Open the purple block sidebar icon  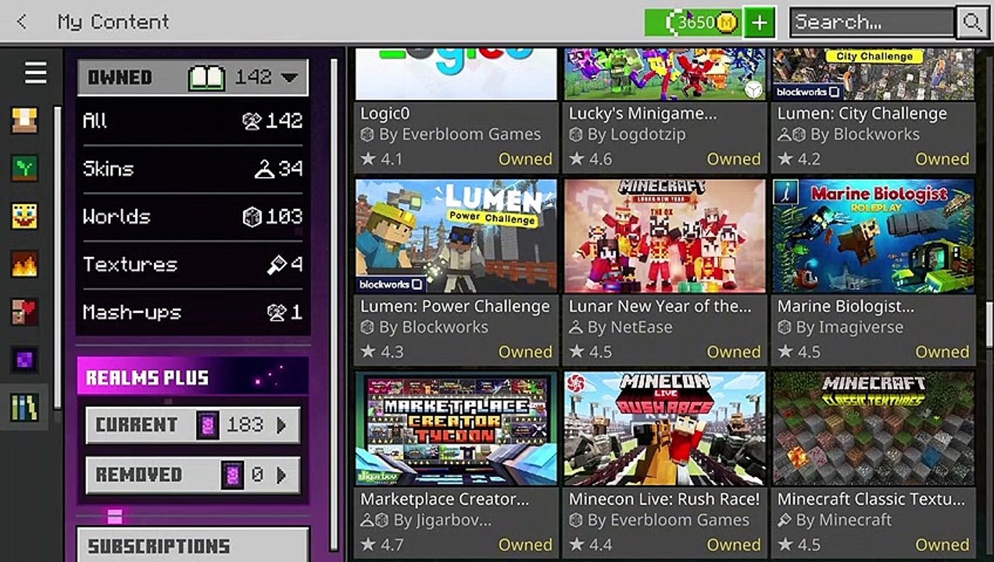tap(24, 360)
